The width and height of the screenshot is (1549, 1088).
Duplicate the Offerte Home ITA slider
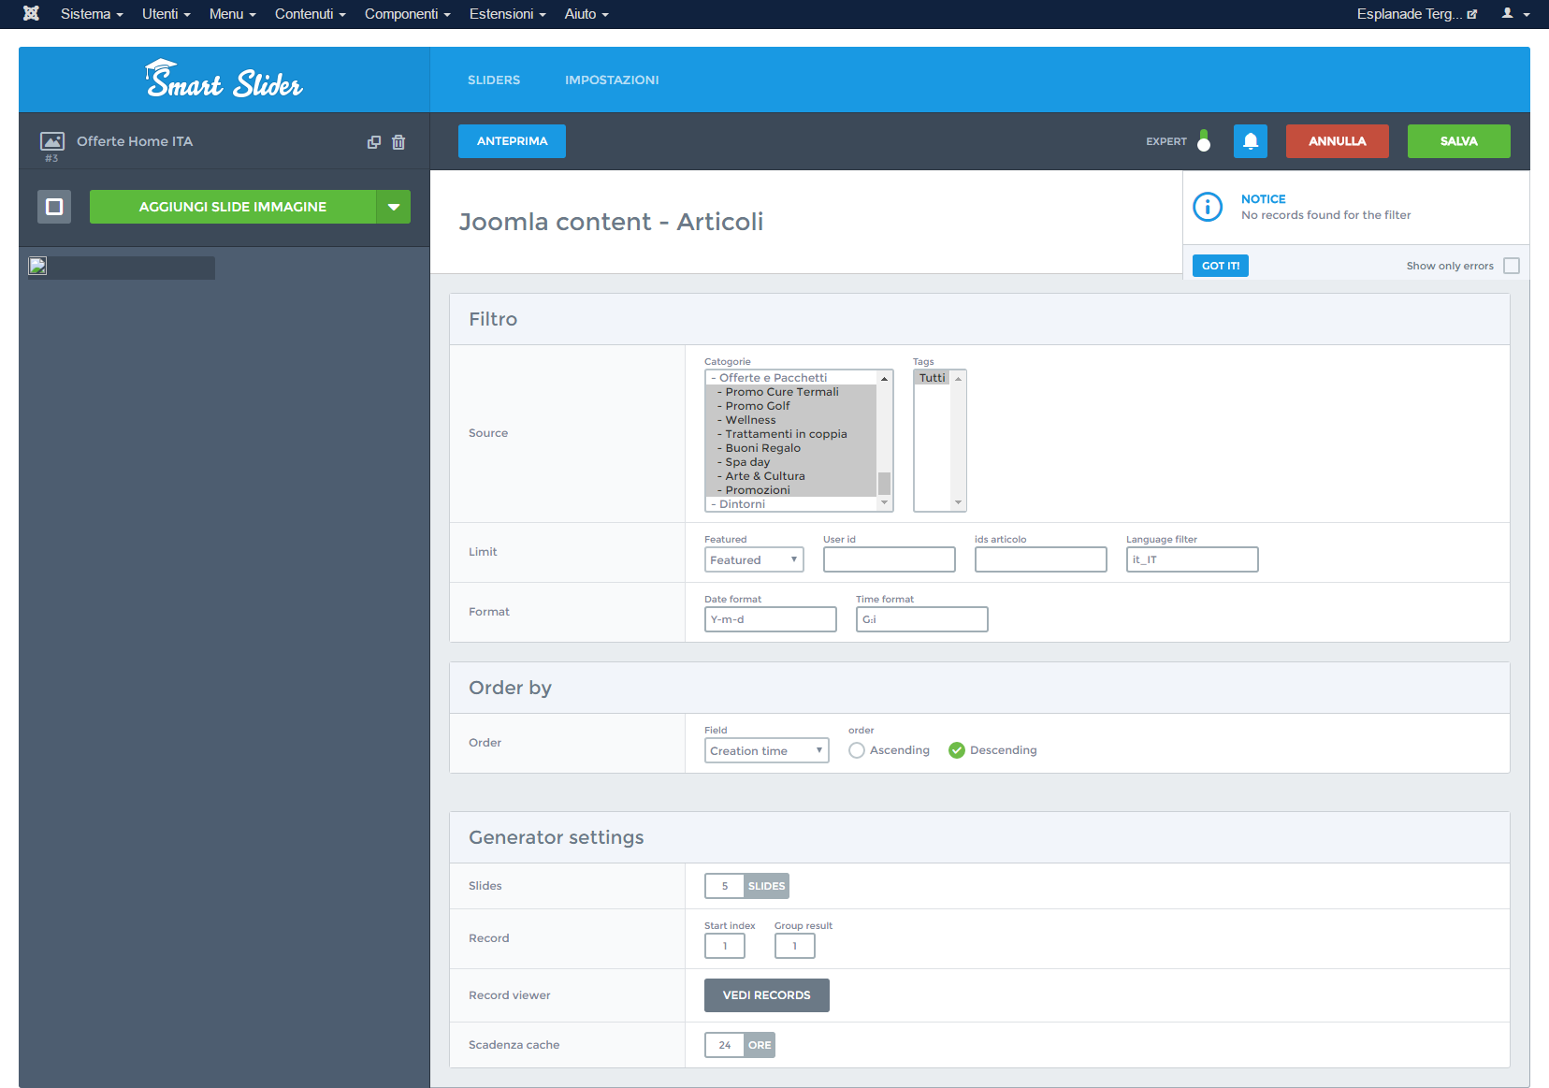click(x=374, y=142)
